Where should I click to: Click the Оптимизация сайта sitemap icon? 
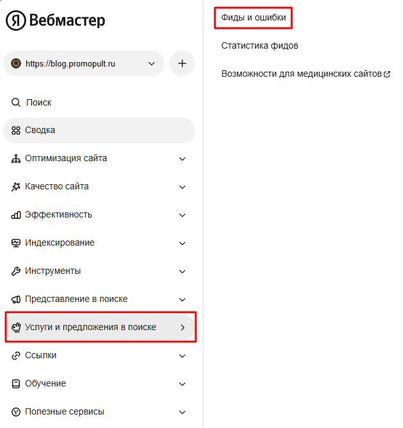(16, 159)
